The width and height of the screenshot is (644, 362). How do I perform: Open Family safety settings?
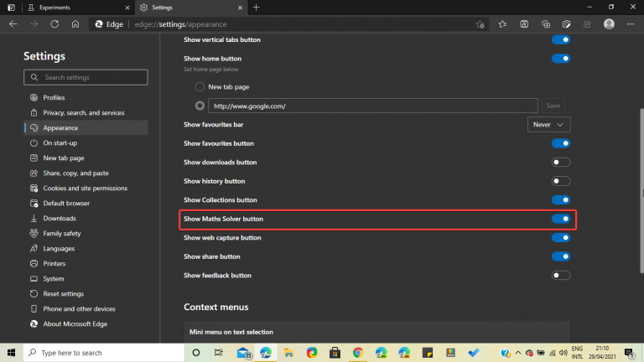pyautogui.click(x=86, y=234)
